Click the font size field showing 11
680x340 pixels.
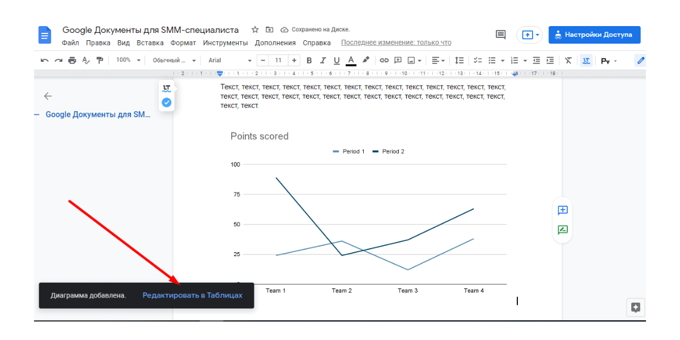[278, 60]
